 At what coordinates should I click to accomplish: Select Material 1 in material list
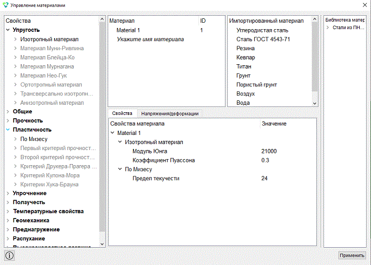[128, 30]
